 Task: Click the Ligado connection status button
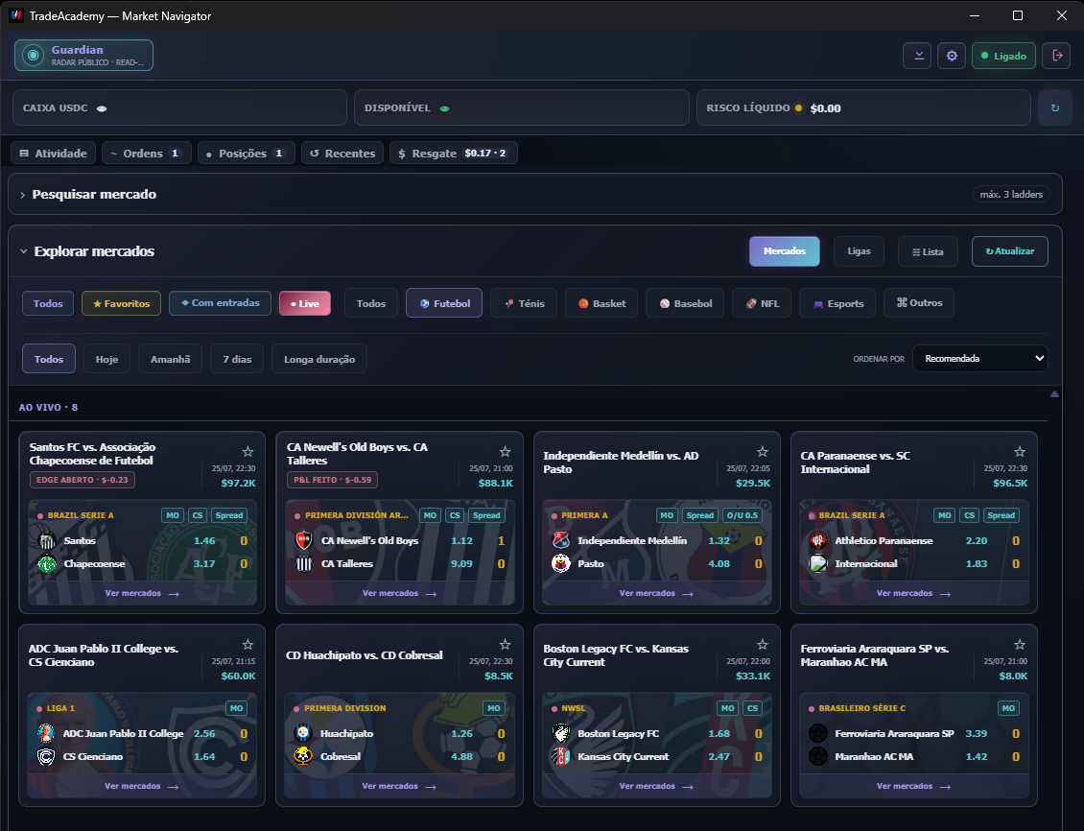[x=1003, y=56]
